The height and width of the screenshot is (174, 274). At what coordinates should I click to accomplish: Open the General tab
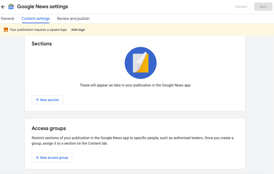pyautogui.click(x=8, y=19)
